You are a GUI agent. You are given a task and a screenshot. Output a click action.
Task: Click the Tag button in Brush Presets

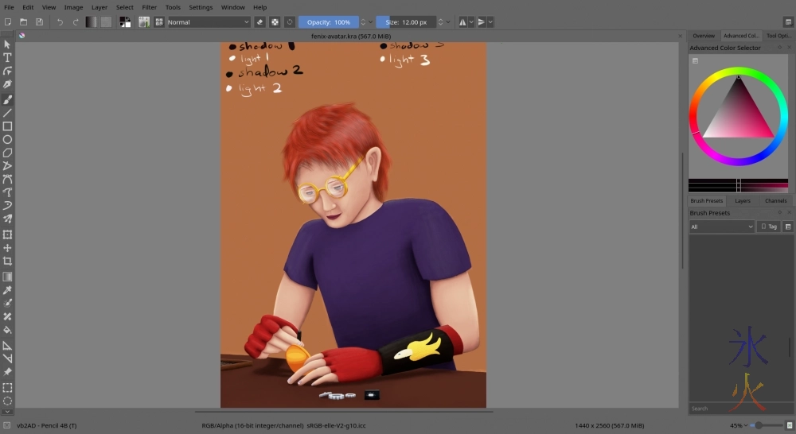pyautogui.click(x=768, y=227)
